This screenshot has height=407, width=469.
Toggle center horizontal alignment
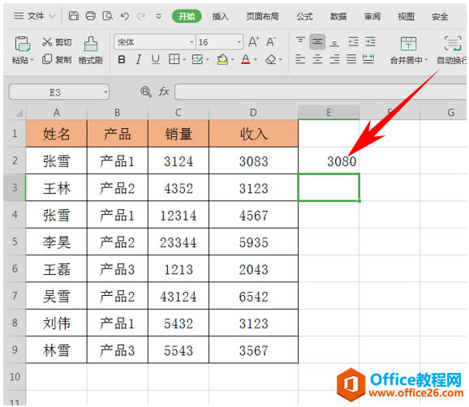tap(317, 59)
